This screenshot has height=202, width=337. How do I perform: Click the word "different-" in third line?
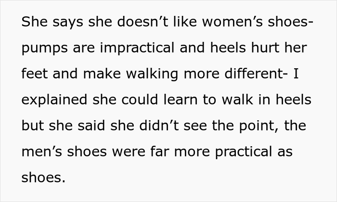(x=256, y=74)
